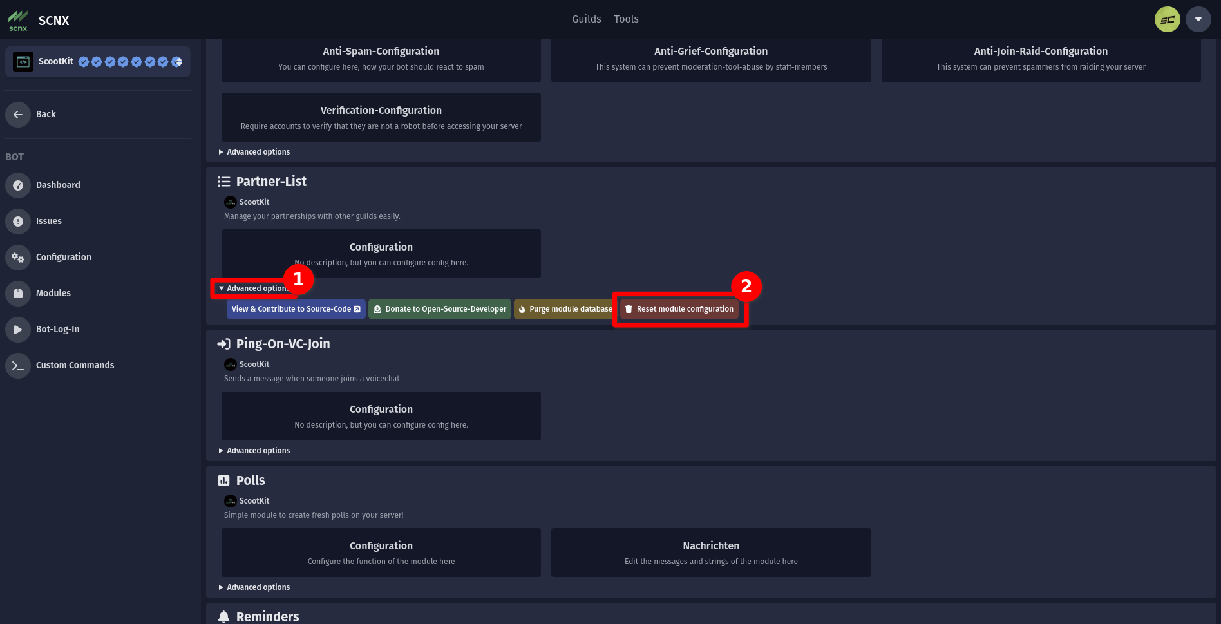1221x624 pixels.
Task: Expand Ping-On-VC-Join Advanced options
Action: click(254, 451)
